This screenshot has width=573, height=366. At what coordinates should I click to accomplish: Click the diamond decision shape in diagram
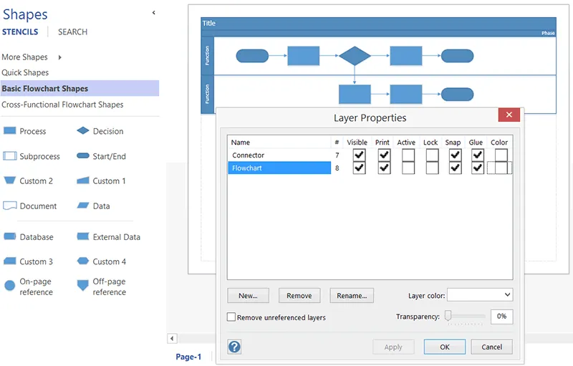(x=355, y=56)
